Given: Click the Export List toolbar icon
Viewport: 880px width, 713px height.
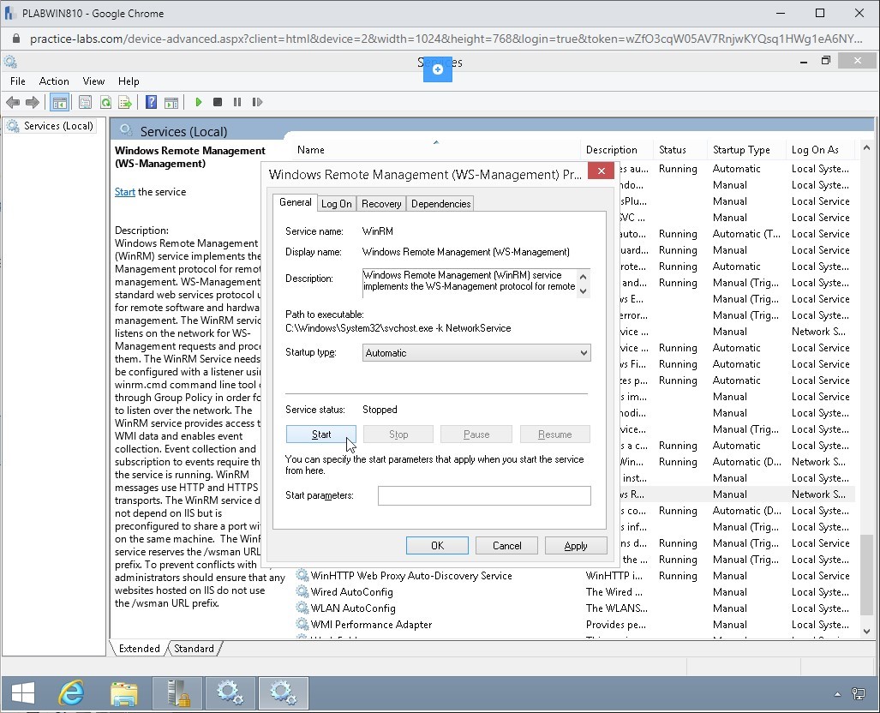Looking at the screenshot, I should [x=125, y=102].
